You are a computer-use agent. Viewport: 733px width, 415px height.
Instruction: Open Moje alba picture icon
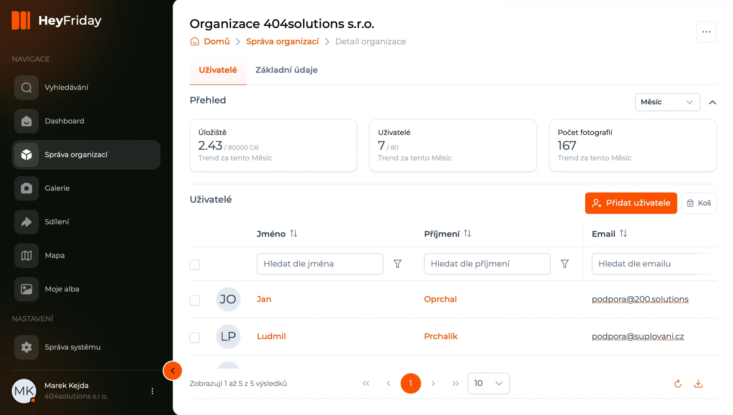coord(27,289)
